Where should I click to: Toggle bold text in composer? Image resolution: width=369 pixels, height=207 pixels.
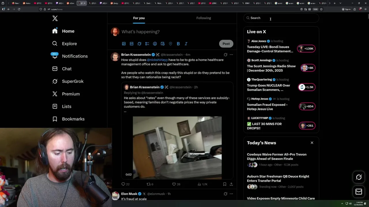tap(178, 44)
